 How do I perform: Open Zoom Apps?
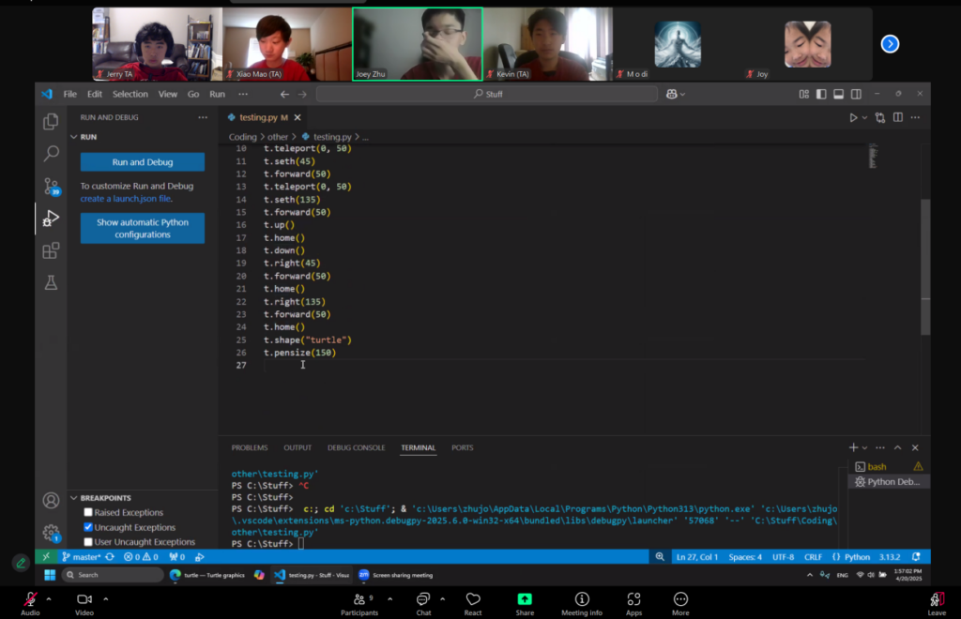click(633, 603)
